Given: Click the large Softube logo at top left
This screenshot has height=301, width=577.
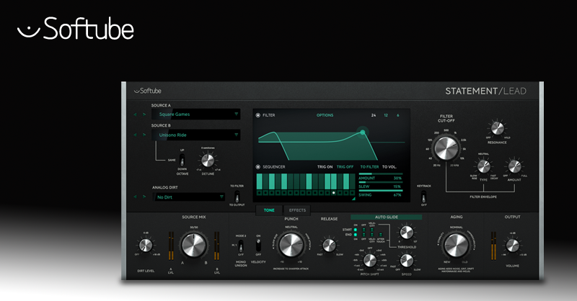Looking at the screenshot, I should [76, 28].
